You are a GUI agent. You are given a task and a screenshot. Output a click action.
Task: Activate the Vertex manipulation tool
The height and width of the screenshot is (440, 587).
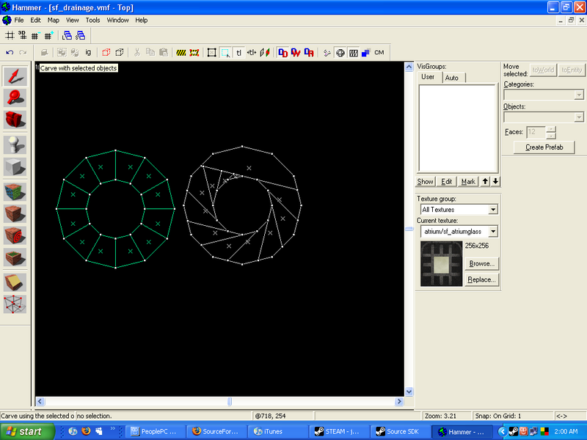pos(15,304)
